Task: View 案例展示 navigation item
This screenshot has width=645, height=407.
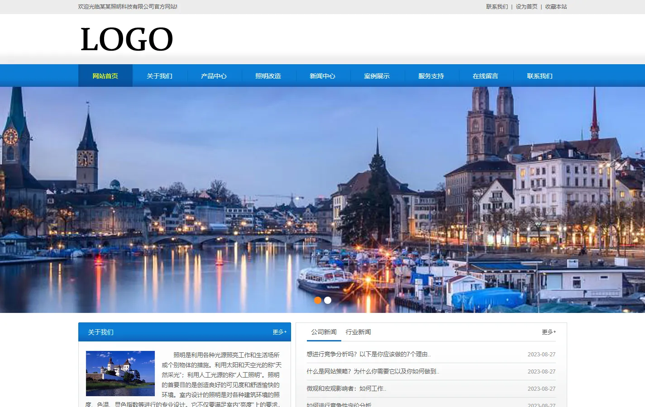Action: (x=377, y=76)
